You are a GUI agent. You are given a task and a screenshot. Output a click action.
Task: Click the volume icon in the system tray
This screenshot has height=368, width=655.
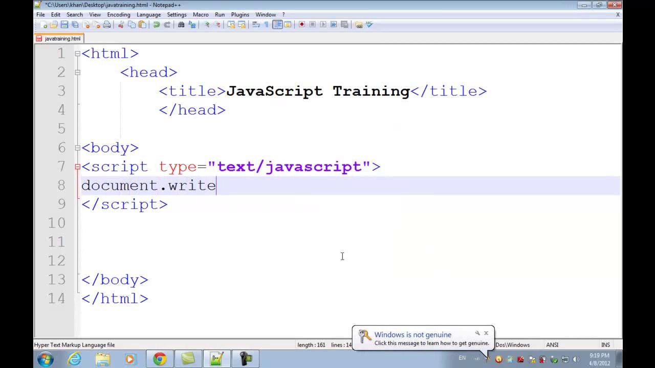pos(576,359)
